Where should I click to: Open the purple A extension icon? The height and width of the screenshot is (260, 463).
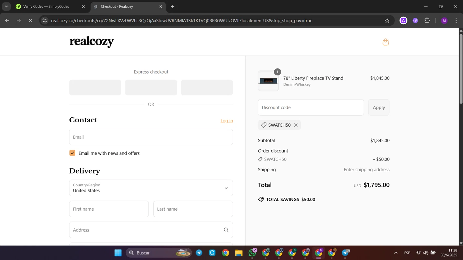coord(403,21)
